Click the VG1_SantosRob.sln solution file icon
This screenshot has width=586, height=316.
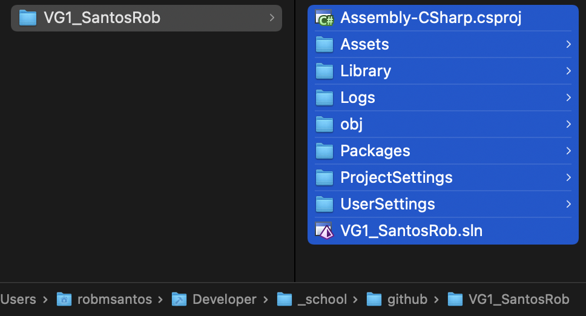tap(324, 231)
